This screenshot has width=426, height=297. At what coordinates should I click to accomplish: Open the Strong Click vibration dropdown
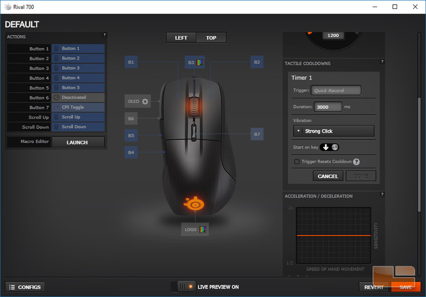pyautogui.click(x=334, y=131)
